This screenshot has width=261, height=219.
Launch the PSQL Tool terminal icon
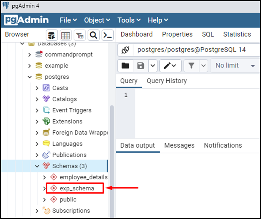pos(107,35)
